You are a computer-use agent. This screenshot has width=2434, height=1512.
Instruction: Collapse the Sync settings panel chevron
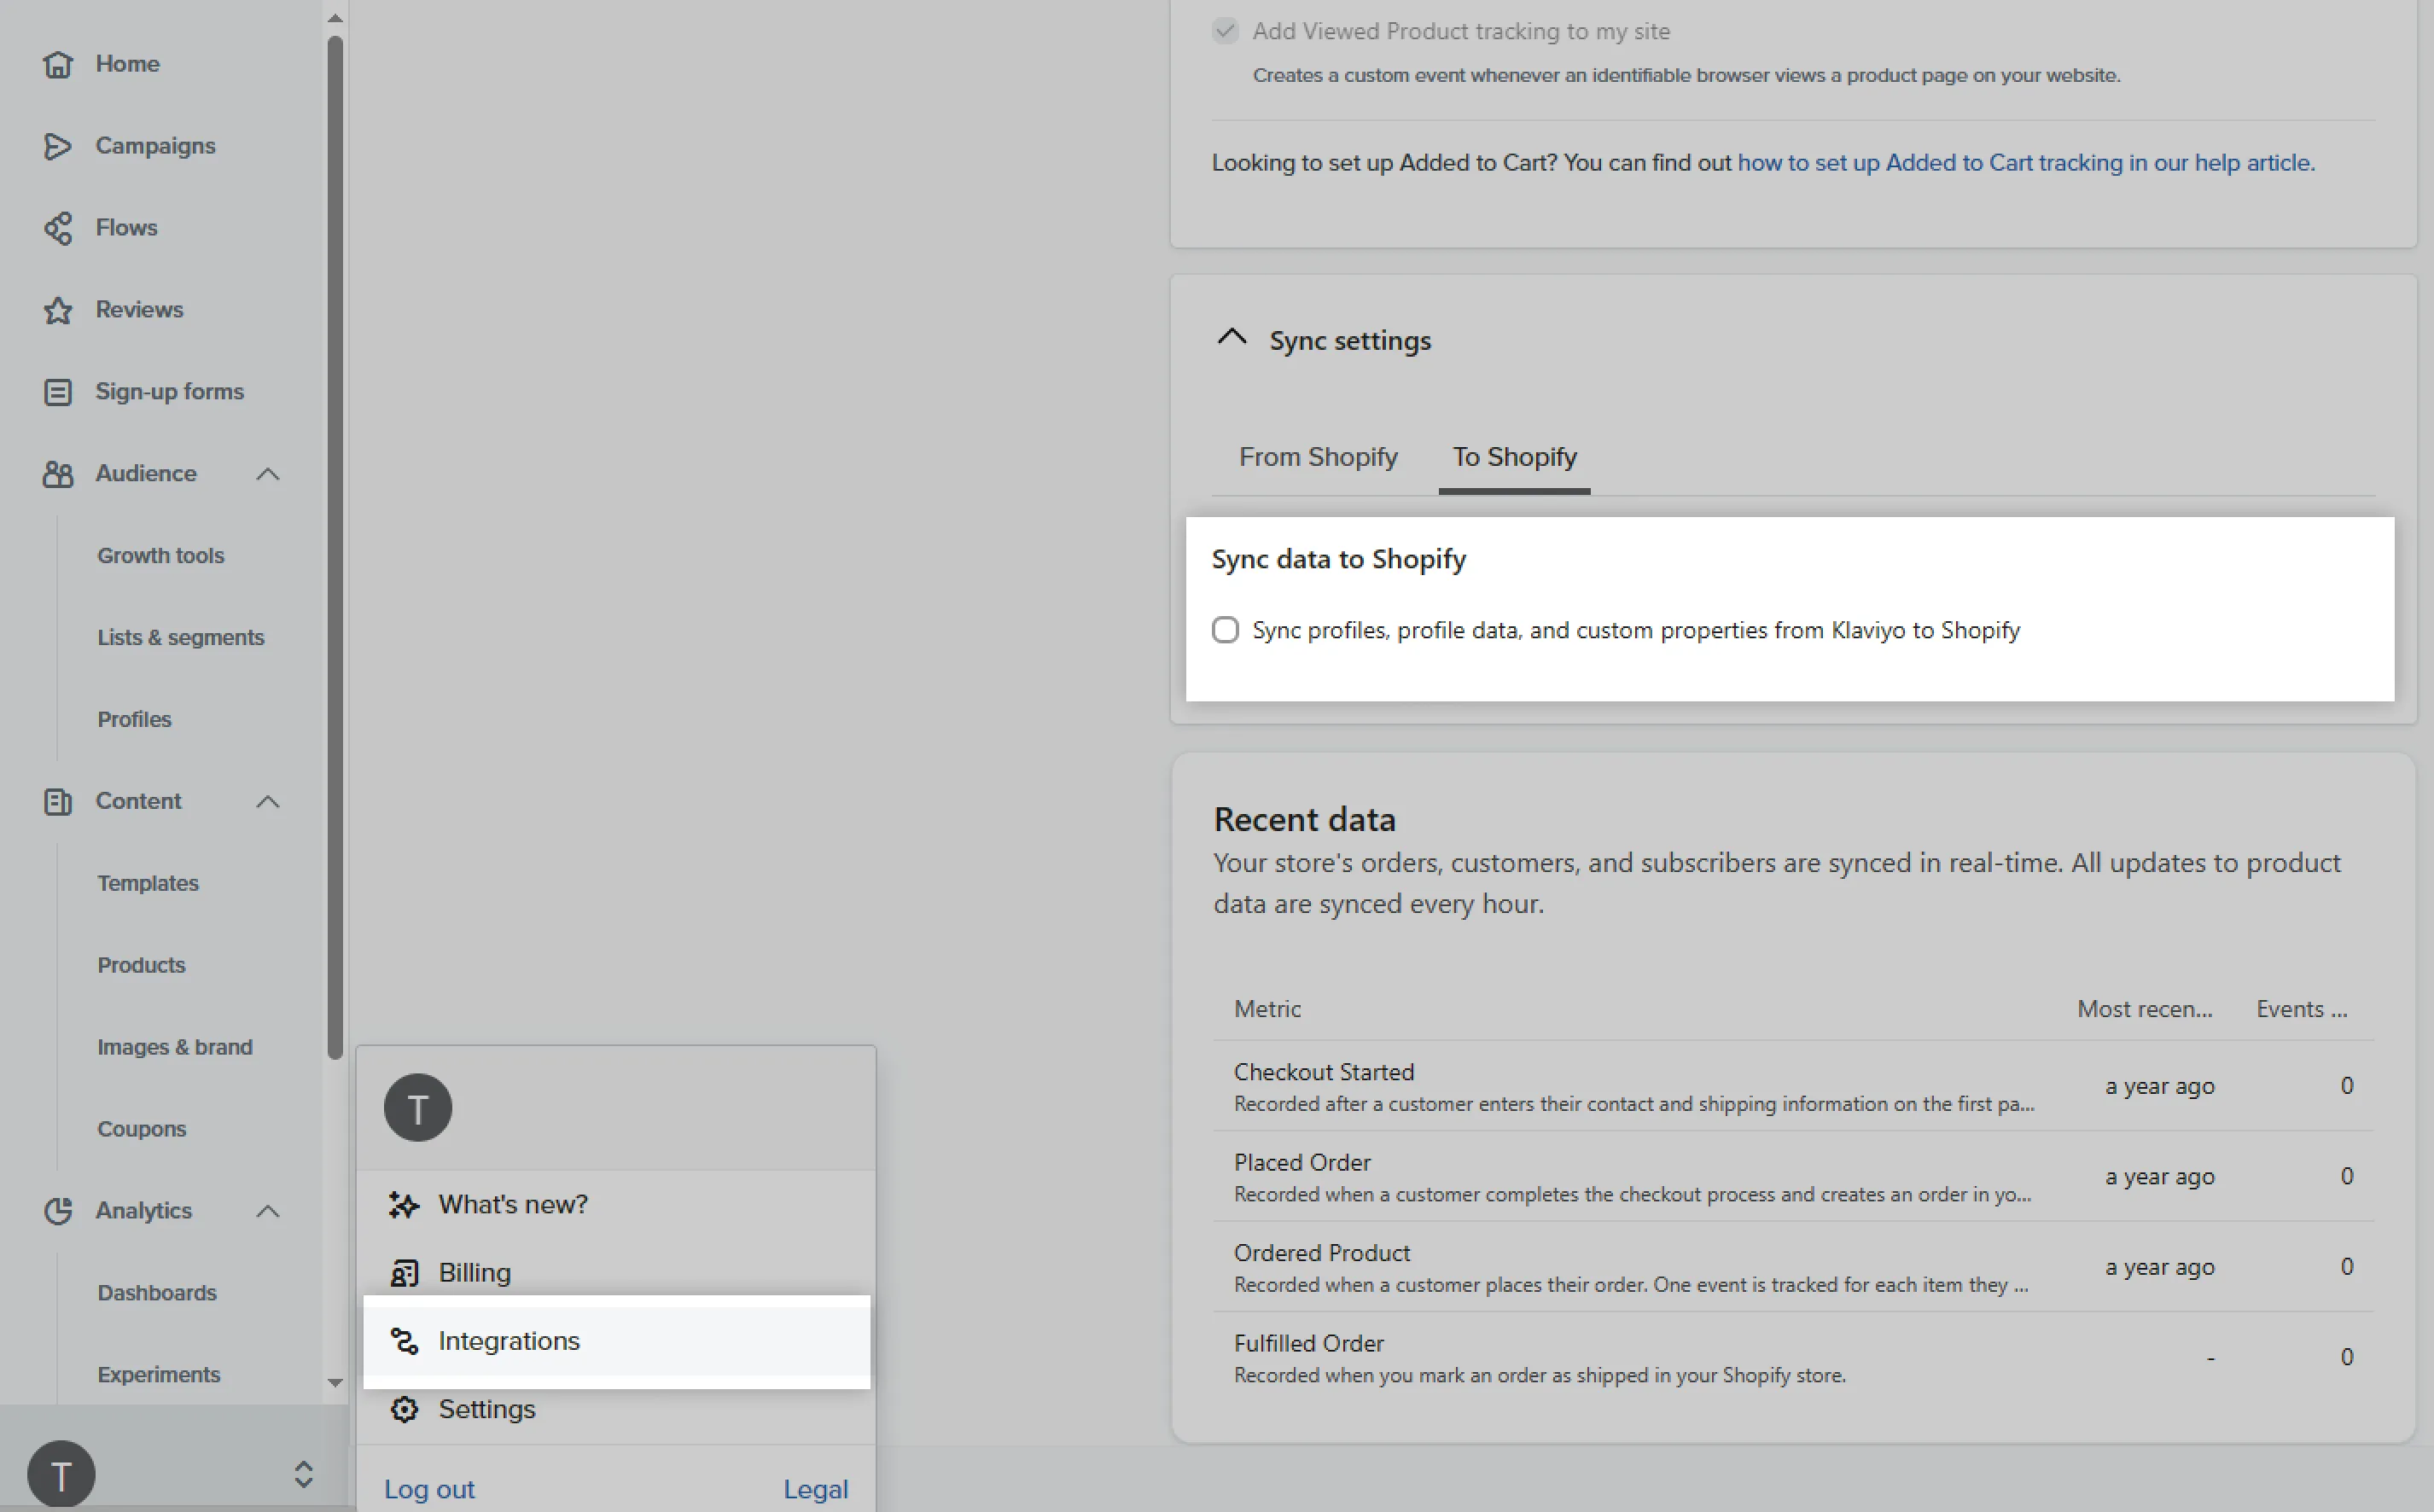coord(1232,338)
